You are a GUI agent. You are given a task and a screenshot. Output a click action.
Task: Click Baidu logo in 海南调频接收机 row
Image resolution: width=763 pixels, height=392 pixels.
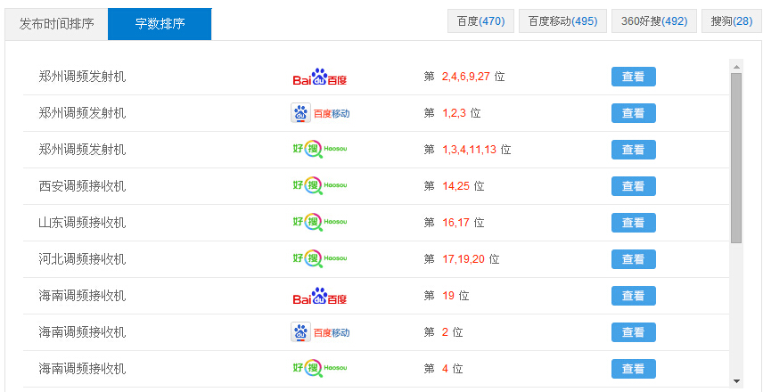tap(320, 296)
